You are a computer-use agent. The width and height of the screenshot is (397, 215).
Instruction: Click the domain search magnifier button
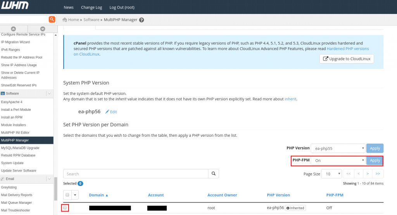point(214,174)
